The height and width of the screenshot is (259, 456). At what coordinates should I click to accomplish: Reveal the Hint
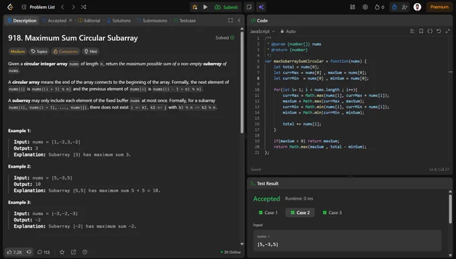(91, 52)
